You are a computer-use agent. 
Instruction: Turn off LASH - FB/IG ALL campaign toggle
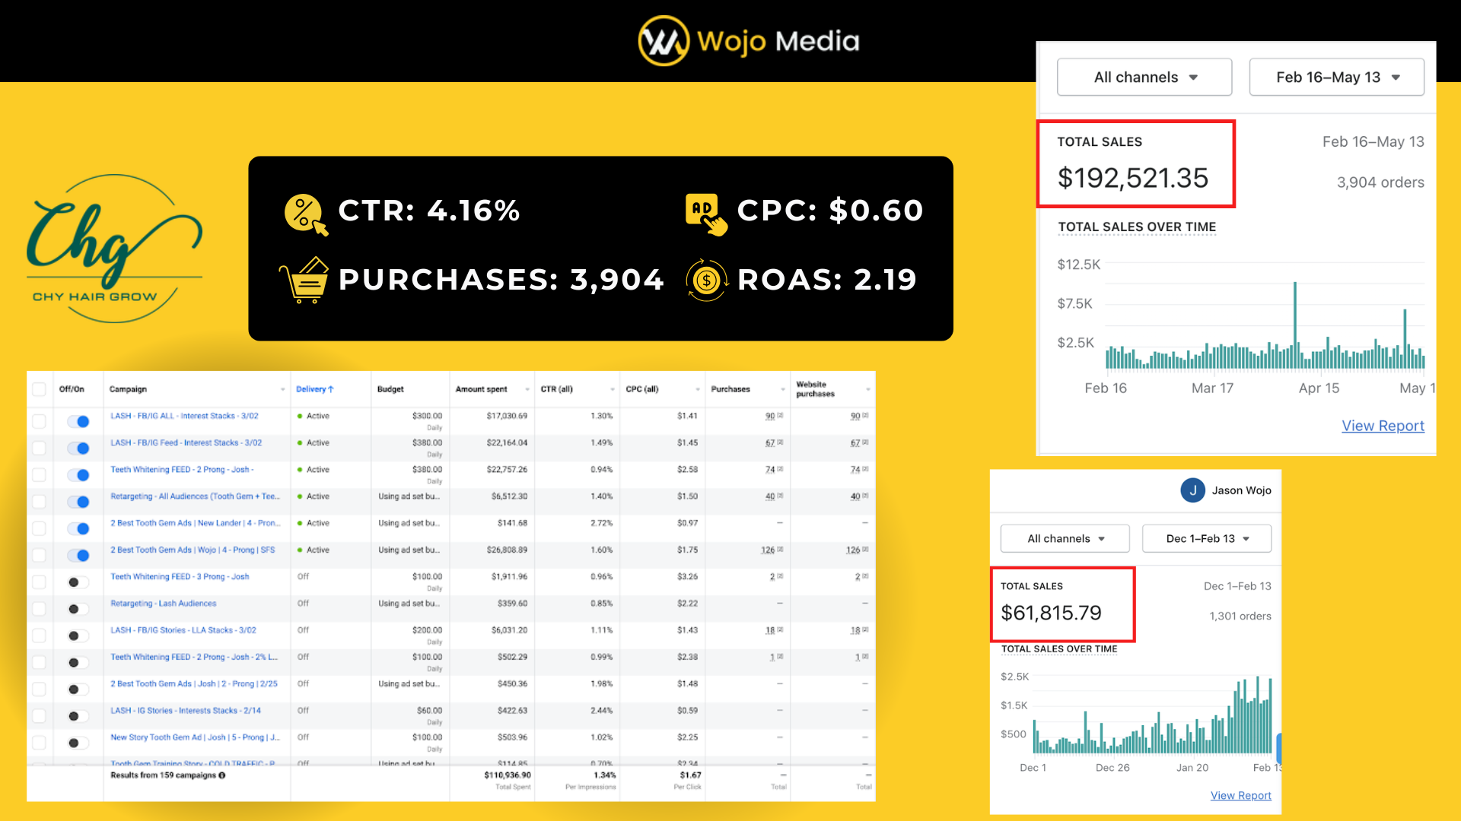[x=78, y=421]
